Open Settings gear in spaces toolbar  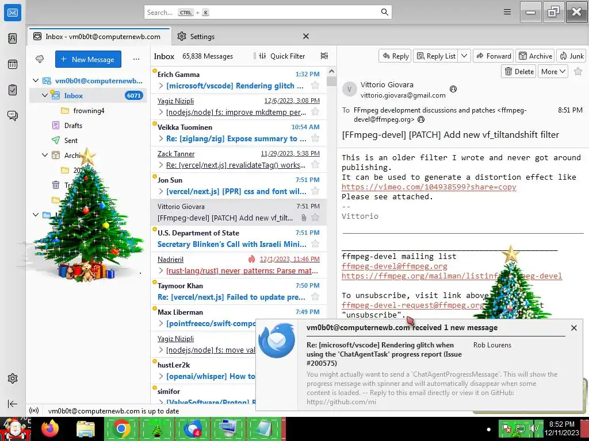(13, 378)
